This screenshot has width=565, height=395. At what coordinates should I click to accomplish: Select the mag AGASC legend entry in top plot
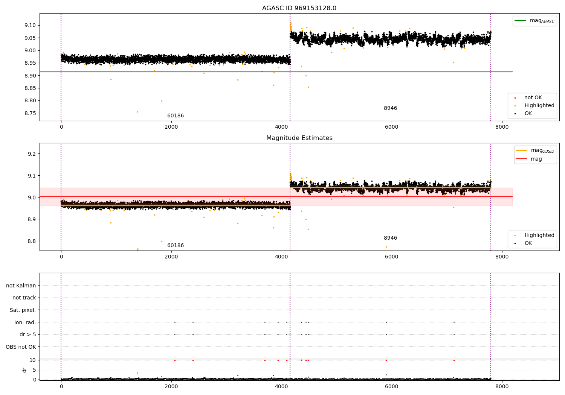tap(535, 21)
